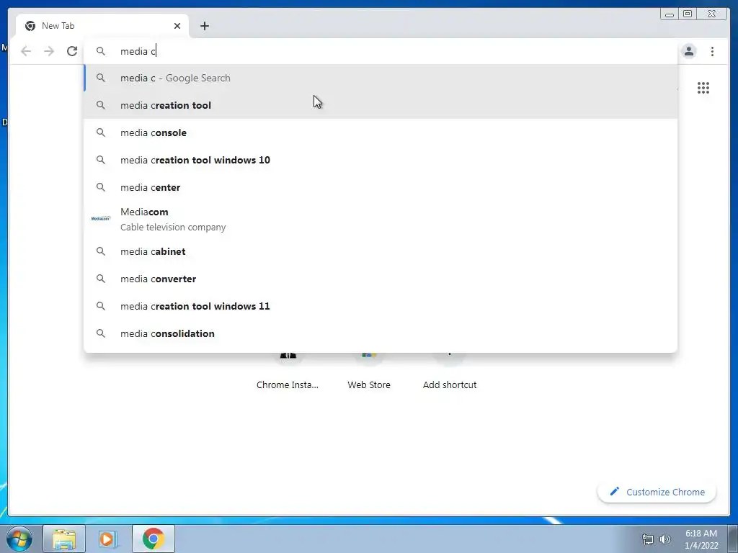Open a new tab with the plus button
Screen dimensions: 738x553
click(204, 26)
